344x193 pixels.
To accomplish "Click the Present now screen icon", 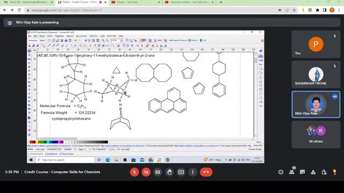I will [x=181, y=172].
